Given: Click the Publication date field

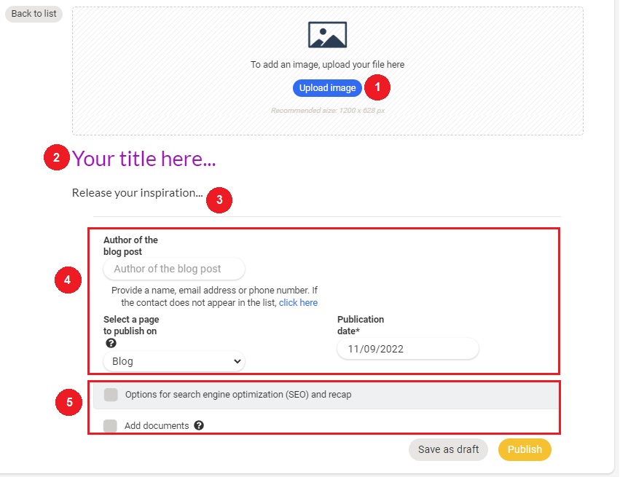Looking at the screenshot, I should tap(407, 349).
